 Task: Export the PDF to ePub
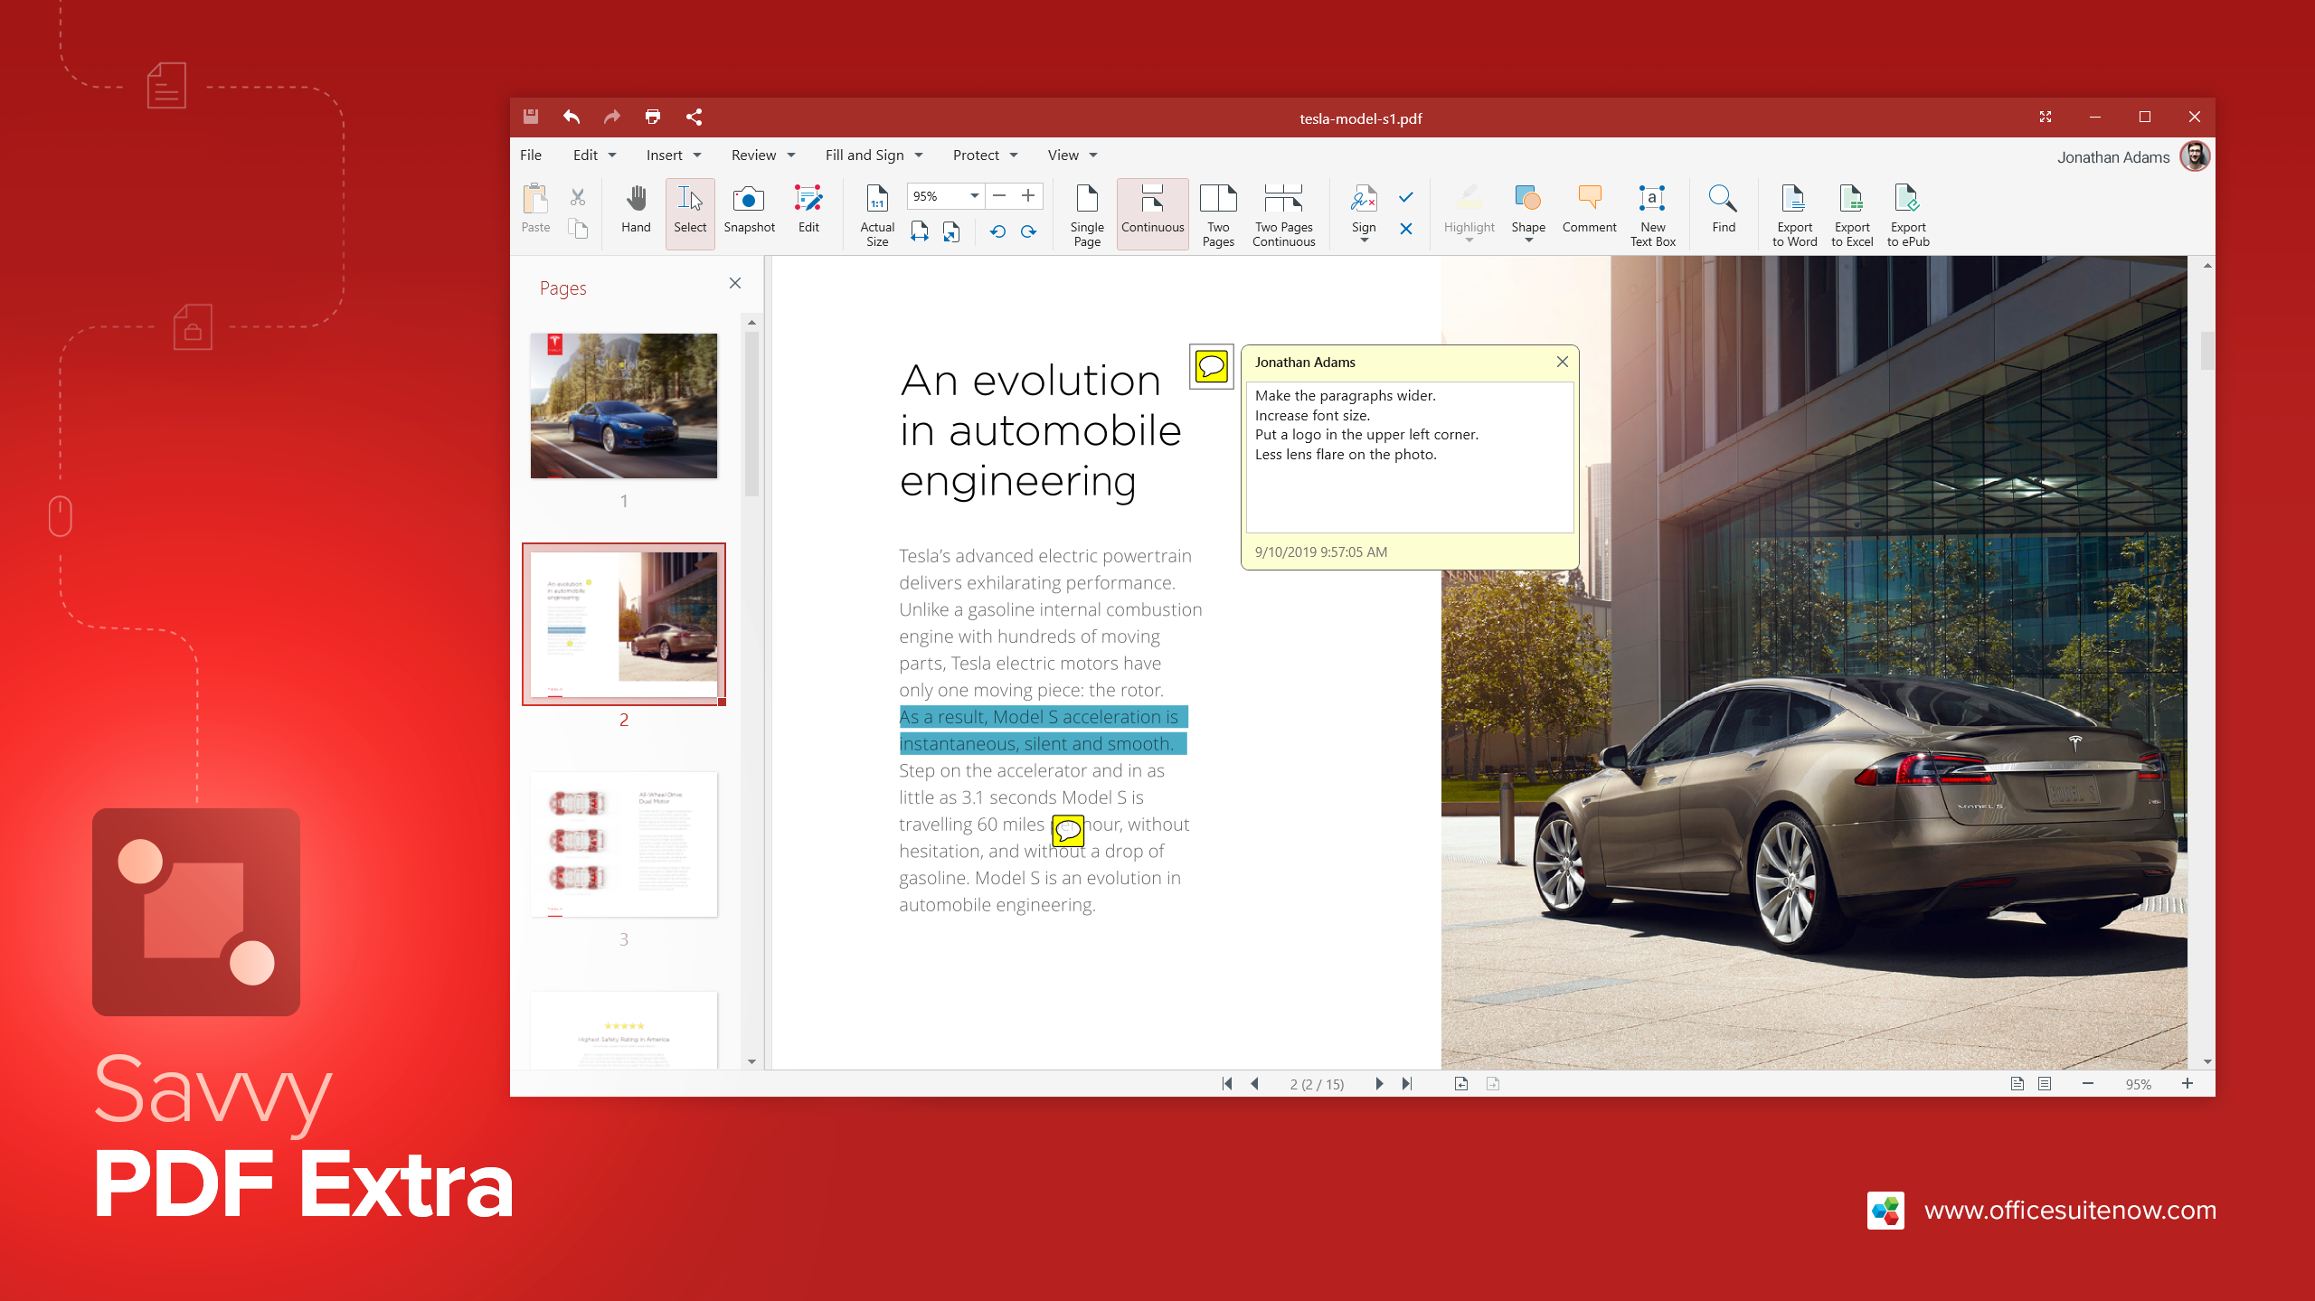1908,215
